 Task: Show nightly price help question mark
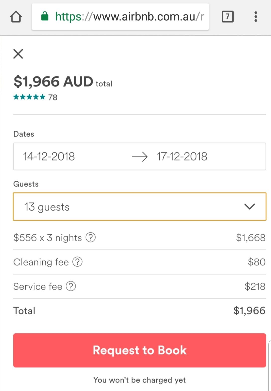coord(91,237)
